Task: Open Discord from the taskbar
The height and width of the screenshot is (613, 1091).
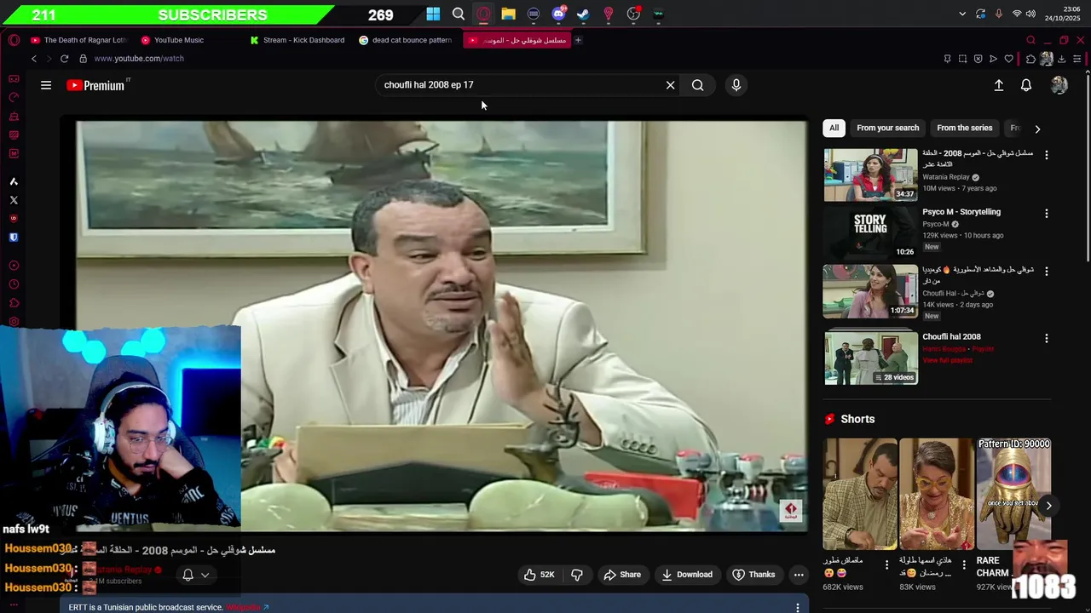Action: click(x=558, y=14)
